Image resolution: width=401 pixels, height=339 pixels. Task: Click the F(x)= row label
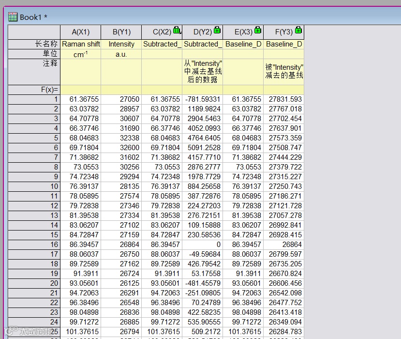pyautogui.click(x=34, y=90)
